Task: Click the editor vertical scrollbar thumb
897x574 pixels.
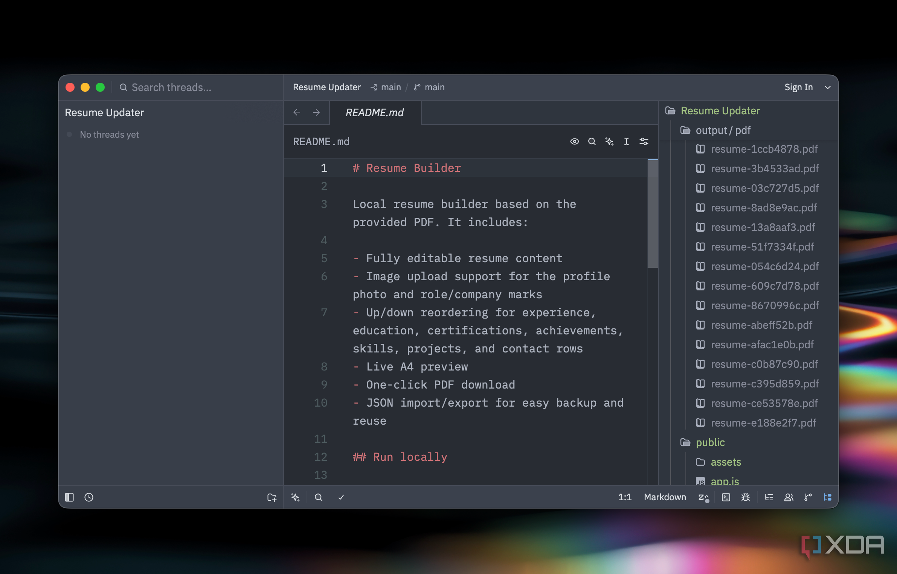Action: pos(653,214)
